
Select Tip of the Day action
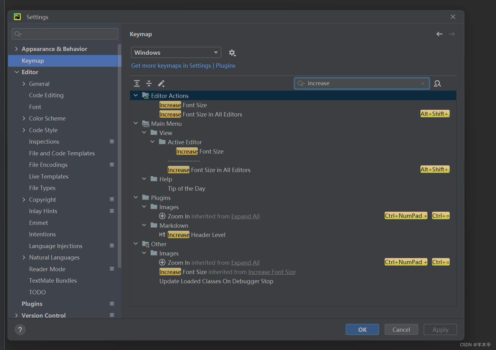pyautogui.click(x=186, y=188)
